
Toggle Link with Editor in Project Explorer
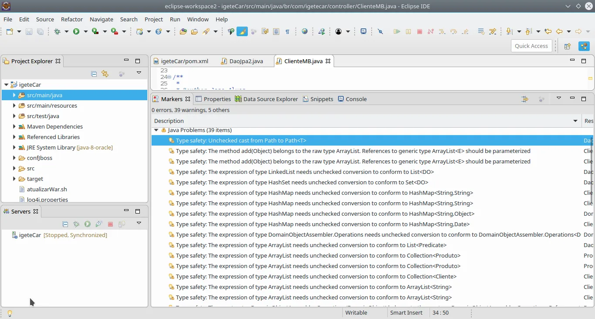[x=105, y=74]
